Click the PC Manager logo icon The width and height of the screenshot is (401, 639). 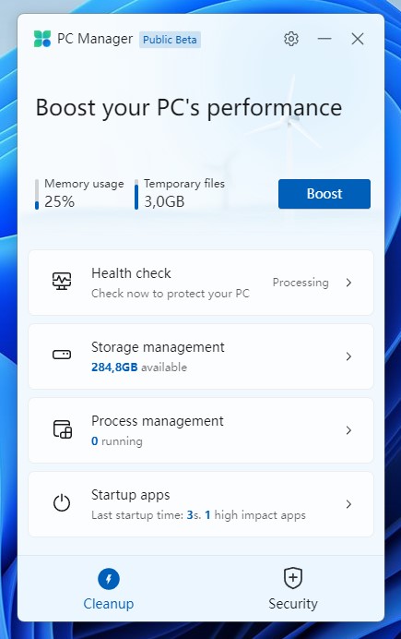42,39
